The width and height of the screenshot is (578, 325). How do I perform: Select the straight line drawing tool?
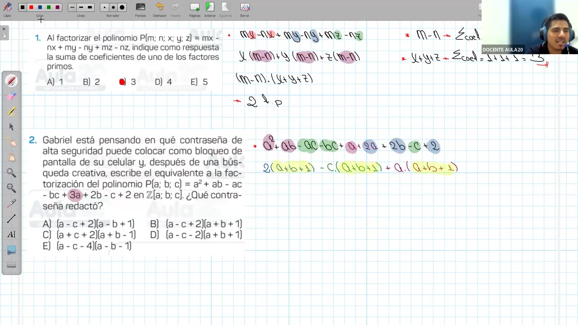click(11, 219)
